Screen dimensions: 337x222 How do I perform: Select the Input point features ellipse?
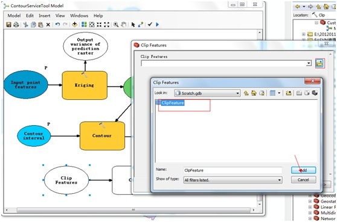coord(25,85)
